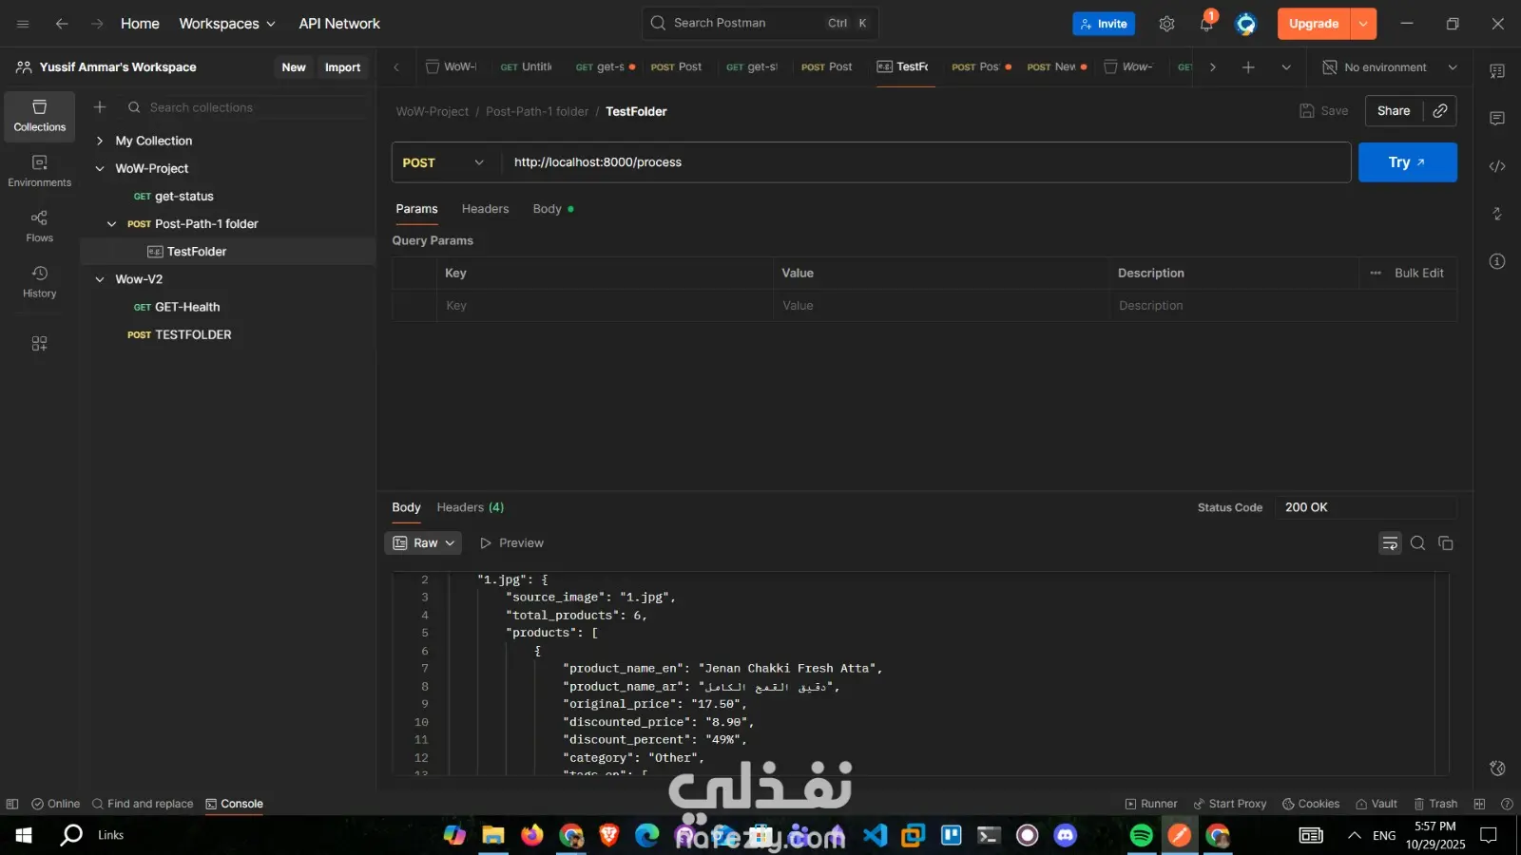This screenshot has height=855, width=1521.
Task: Open the two-pane layout switcher
Action: click(1479, 804)
